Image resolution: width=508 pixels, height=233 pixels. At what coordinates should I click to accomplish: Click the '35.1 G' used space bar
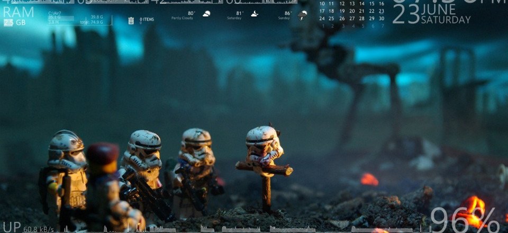(61, 17)
